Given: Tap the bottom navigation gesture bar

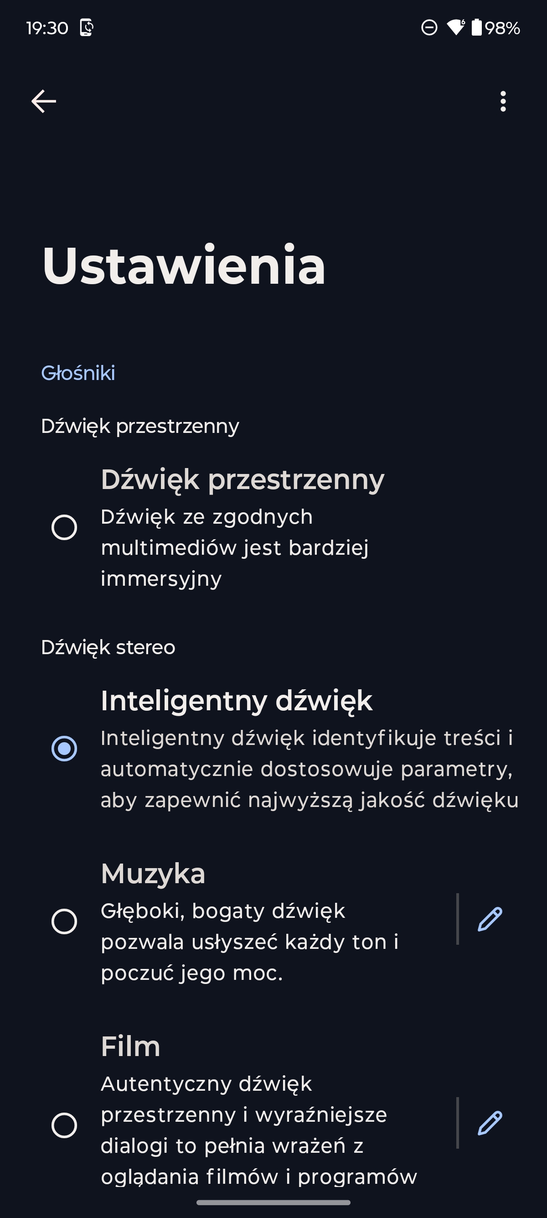Looking at the screenshot, I should [x=273, y=1202].
